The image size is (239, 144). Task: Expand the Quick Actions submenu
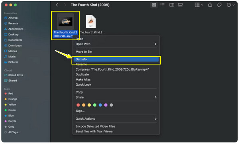coord(116,118)
